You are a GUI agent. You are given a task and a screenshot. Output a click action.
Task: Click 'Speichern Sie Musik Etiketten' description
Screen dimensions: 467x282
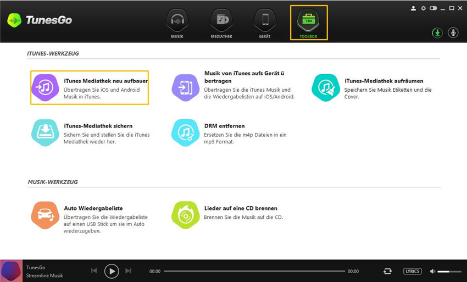[x=388, y=93]
